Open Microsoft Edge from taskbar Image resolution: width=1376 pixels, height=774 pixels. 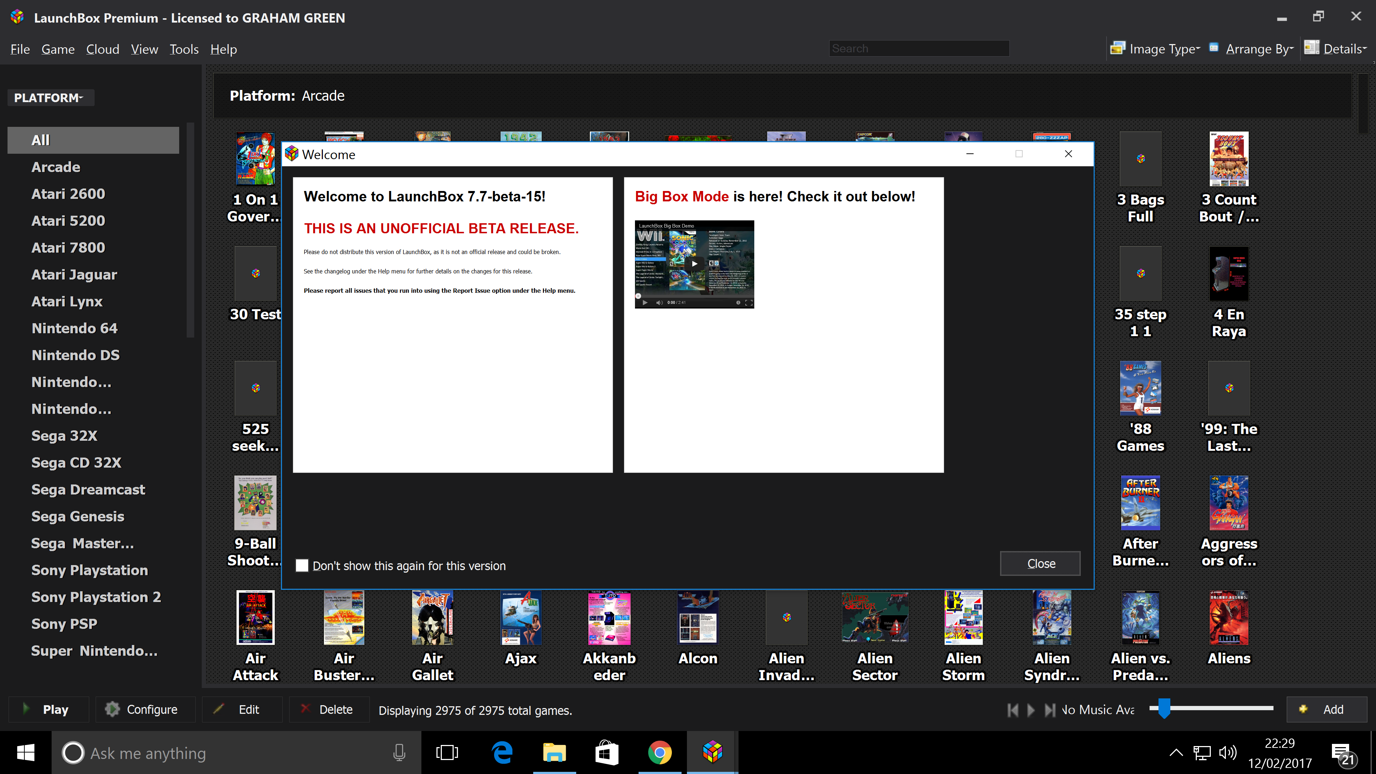[x=502, y=752]
